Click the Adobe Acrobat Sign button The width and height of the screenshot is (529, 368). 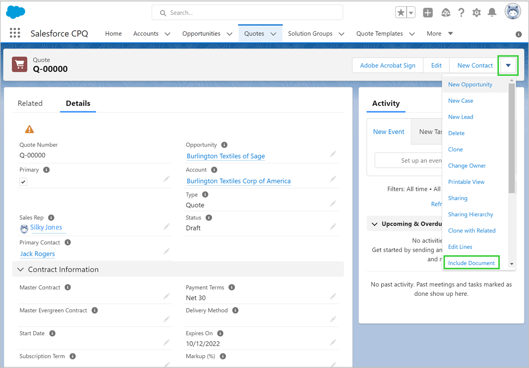pos(387,65)
